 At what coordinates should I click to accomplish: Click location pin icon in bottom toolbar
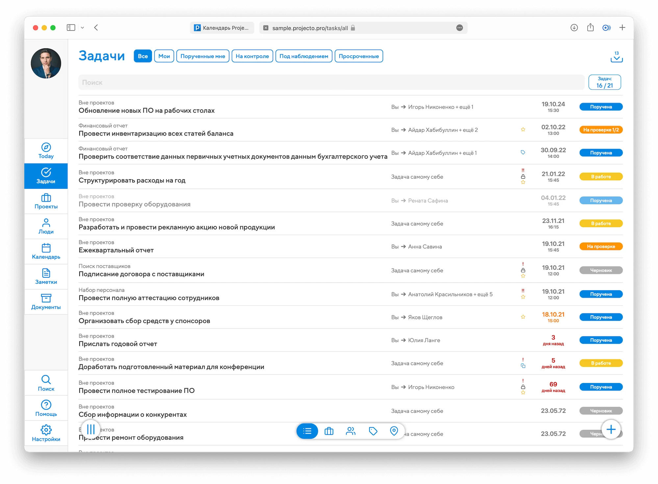pos(393,431)
